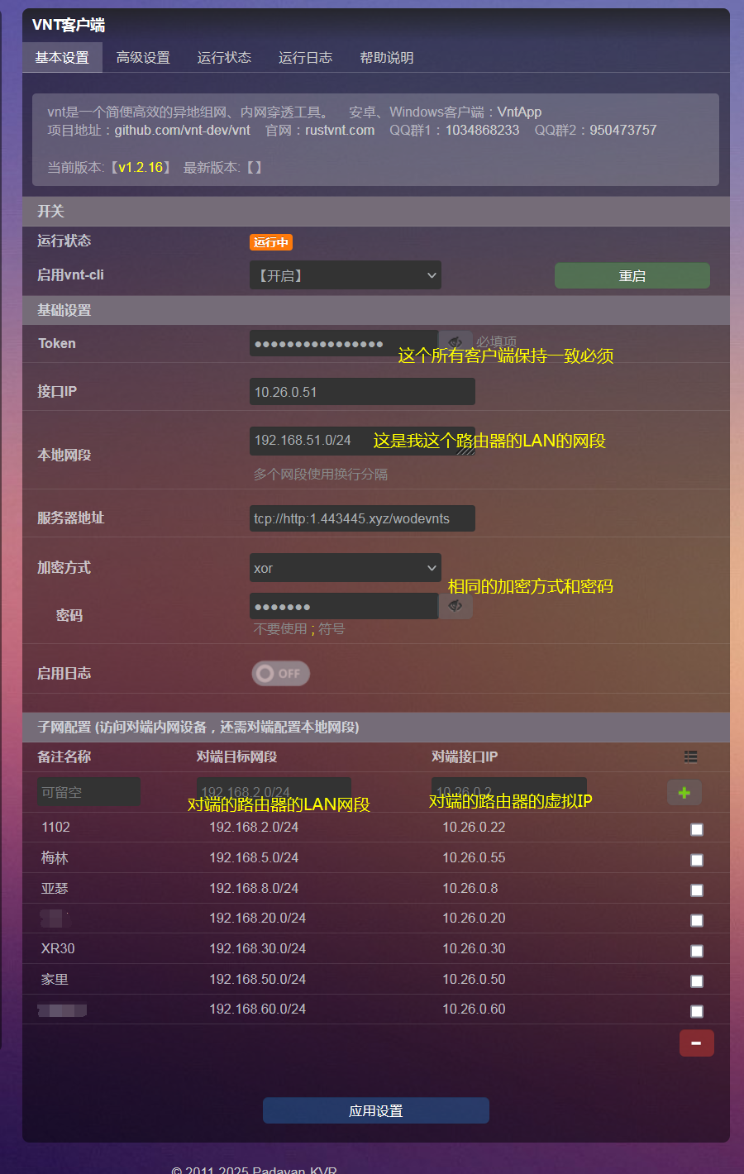Click the orange 运行中 status badge
This screenshot has height=1174, width=744.
click(x=271, y=242)
